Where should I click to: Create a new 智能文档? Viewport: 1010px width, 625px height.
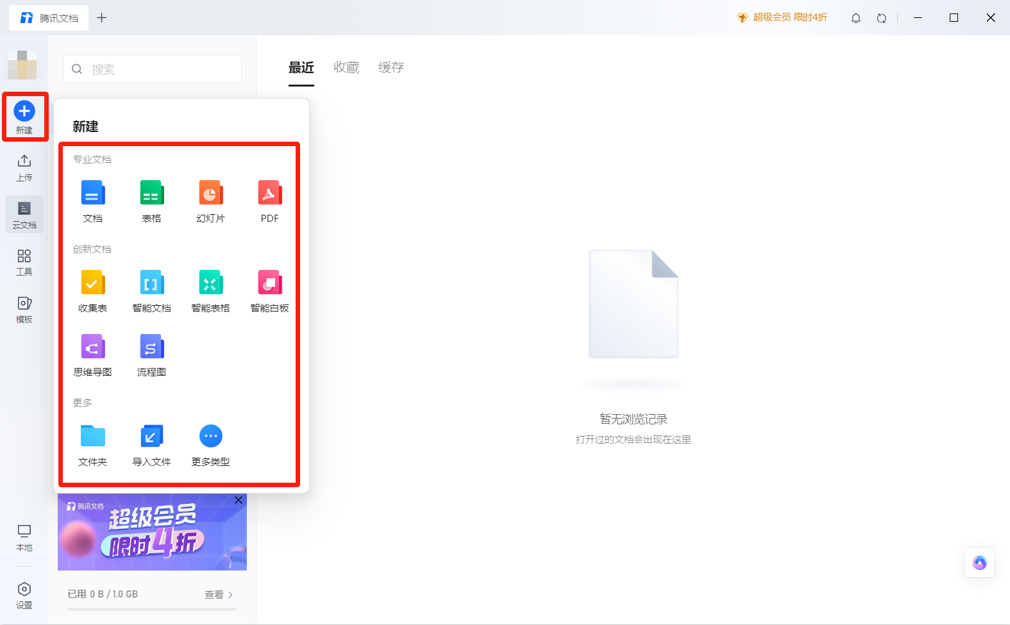152,292
